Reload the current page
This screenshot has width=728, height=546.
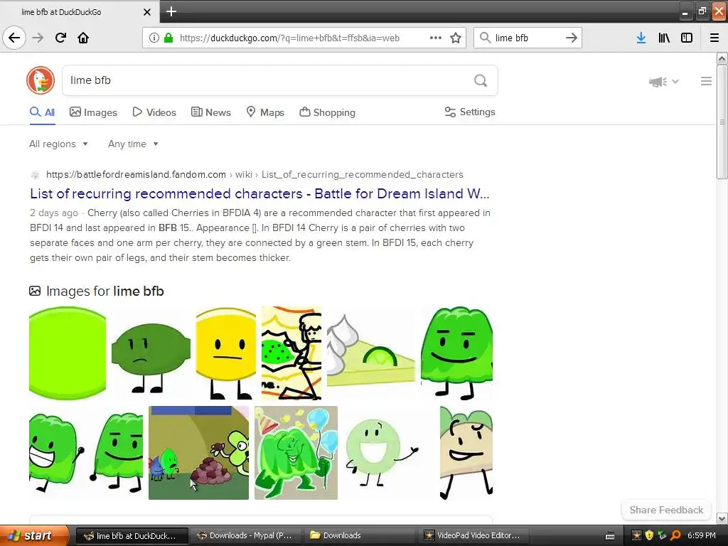point(61,38)
